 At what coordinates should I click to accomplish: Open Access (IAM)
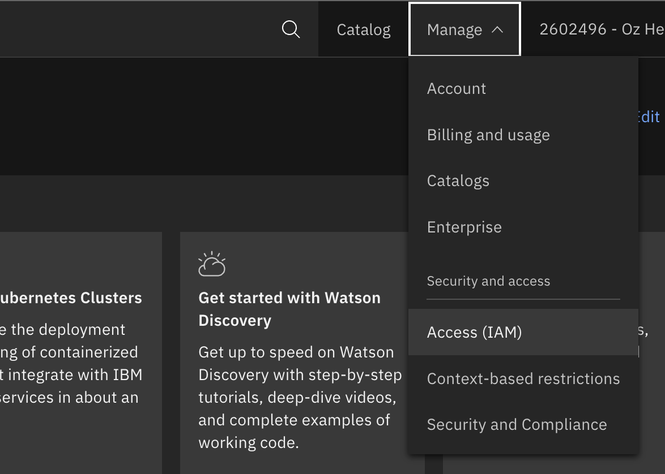(474, 333)
